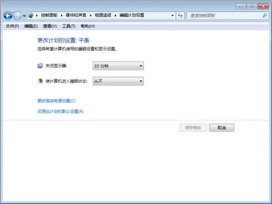The width and height of the screenshot is (272, 204).
Task: Maximize the window
Action: [252, 7]
